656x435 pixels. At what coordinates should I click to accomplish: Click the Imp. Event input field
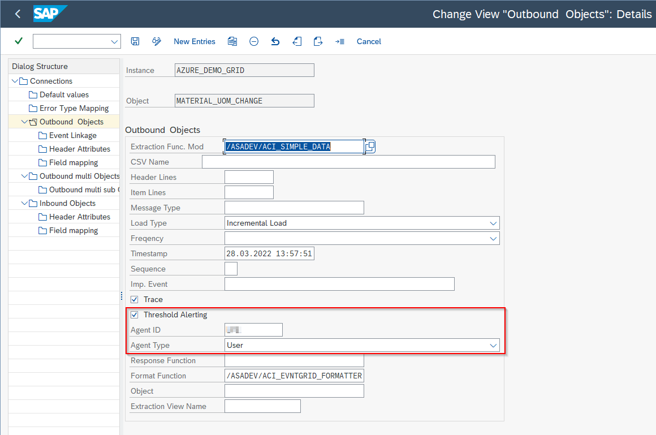click(x=339, y=285)
